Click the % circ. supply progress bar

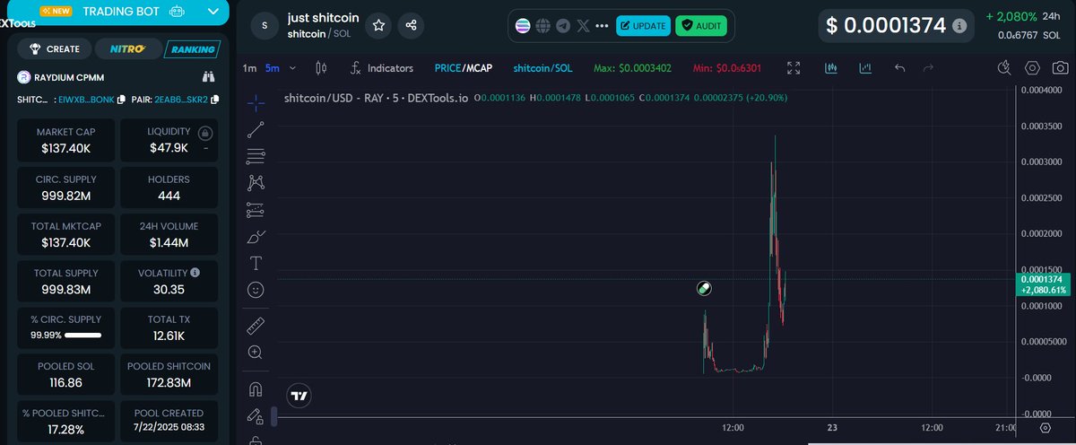82,335
